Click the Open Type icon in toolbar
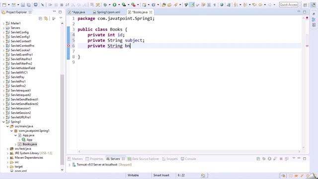This screenshot has width=318, height=179. [x=163, y=4]
